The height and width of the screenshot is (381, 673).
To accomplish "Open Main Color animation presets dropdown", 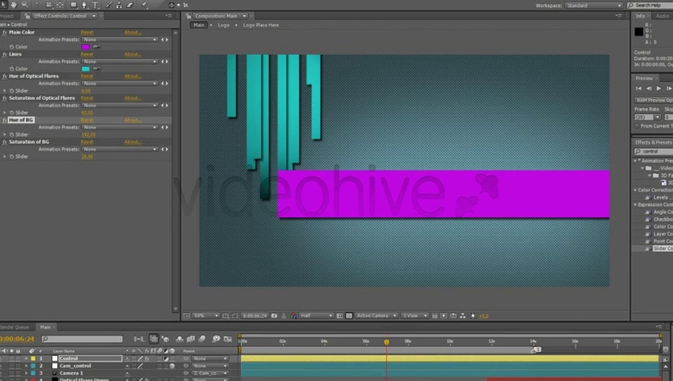I will (x=120, y=40).
